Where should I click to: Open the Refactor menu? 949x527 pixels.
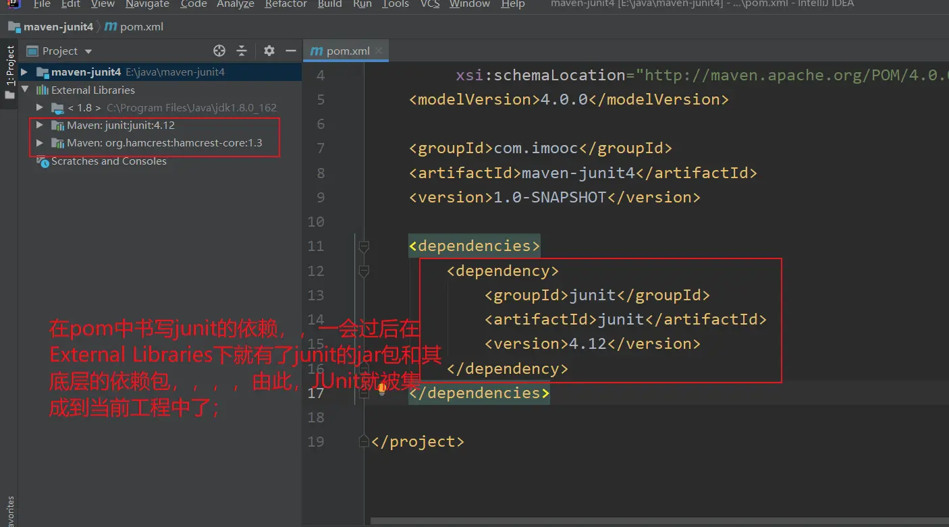[286, 4]
